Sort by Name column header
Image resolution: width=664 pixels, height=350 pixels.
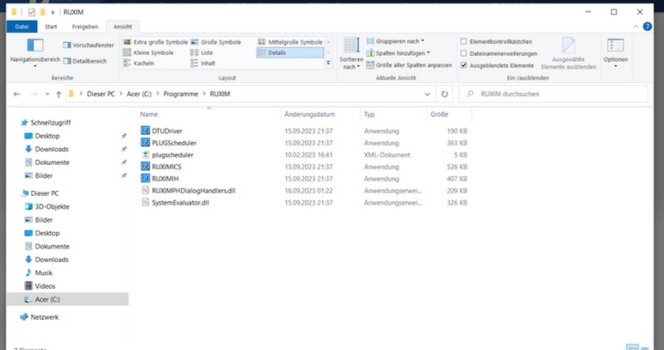[x=149, y=114]
